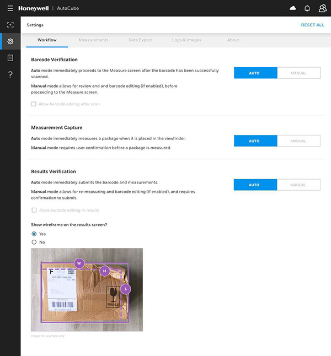This screenshot has width=331, height=356.
Task: Open the hamburger menu
Action: (10, 8)
